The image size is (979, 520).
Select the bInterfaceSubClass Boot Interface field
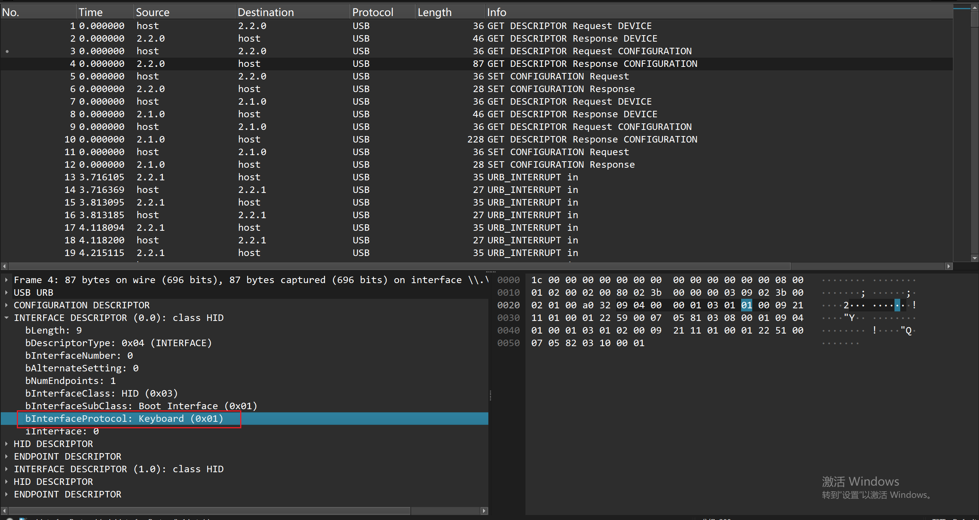point(141,406)
